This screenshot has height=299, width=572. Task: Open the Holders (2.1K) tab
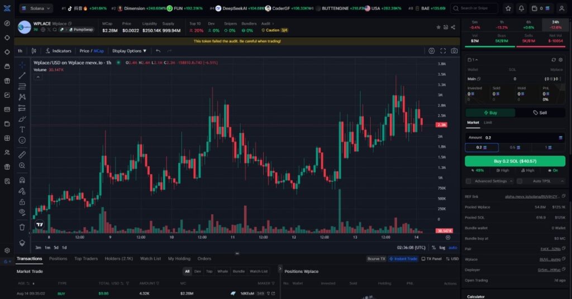coord(119,259)
